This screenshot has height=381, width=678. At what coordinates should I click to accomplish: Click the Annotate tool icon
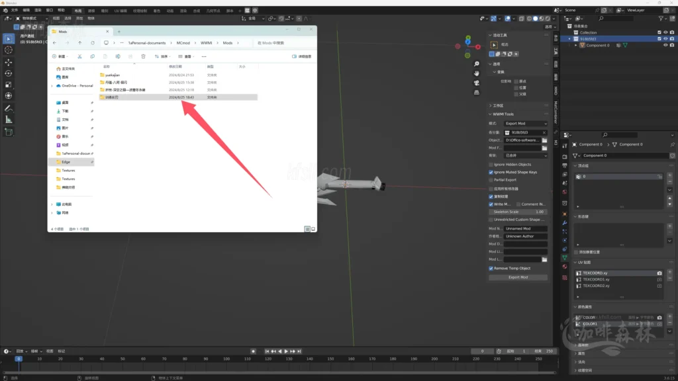pos(9,108)
